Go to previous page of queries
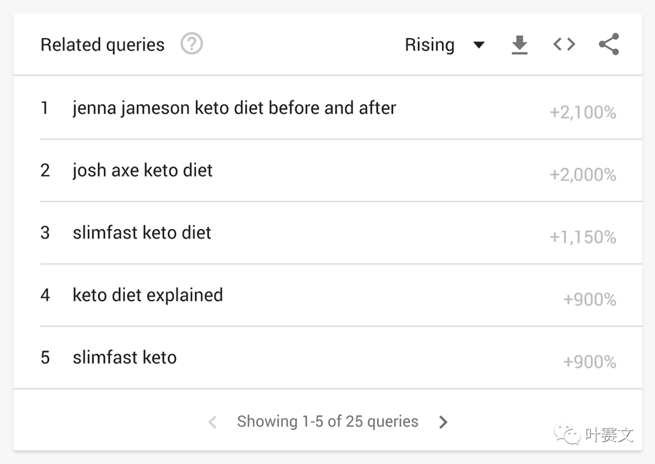Viewport: 655px width, 464px height. pyautogui.click(x=213, y=422)
